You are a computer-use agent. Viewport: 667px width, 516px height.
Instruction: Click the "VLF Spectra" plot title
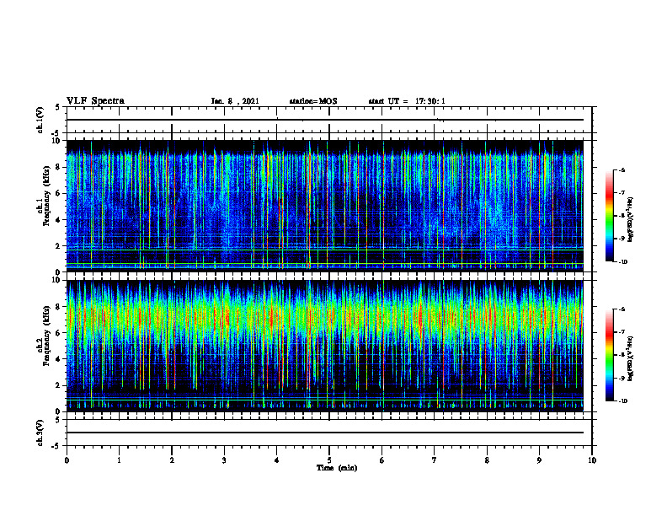[95, 101]
